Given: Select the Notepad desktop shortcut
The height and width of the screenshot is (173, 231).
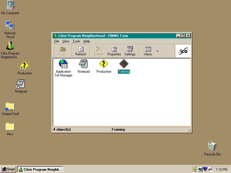Looking at the screenshot, I should tap(21, 86).
